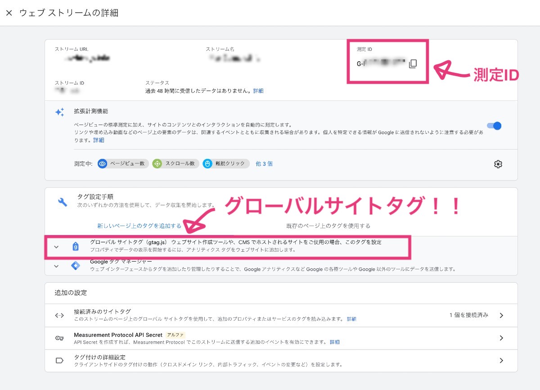Open 他 3 個 link
The width and height of the screenshot is (540, 390).
[264, 164]
